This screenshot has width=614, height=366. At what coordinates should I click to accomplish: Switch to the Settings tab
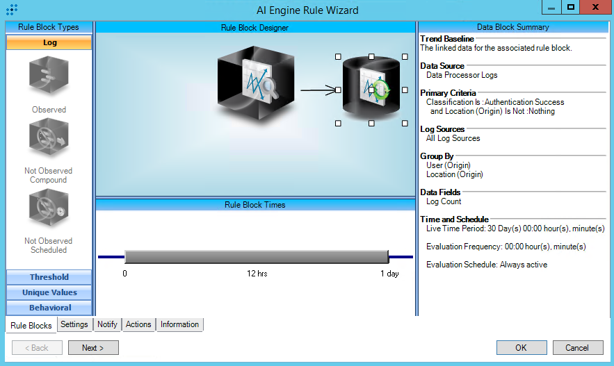point(74,324)
